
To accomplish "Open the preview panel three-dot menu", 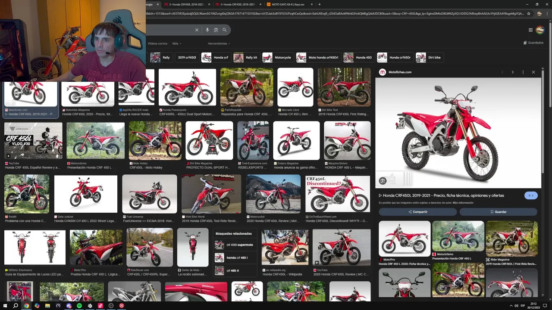I will tap(523, 72).
